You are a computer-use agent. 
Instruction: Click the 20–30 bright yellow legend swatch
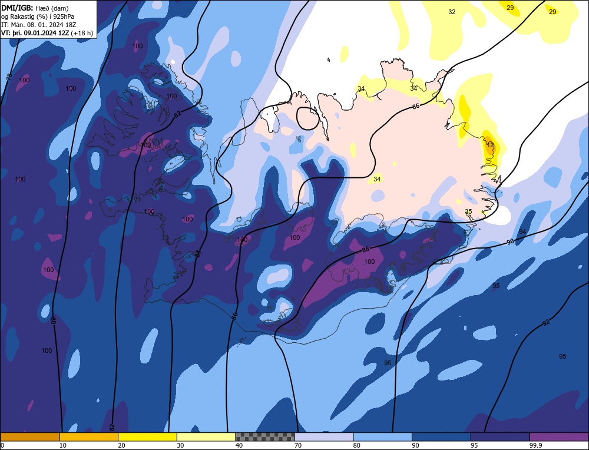tap(147, 437)
